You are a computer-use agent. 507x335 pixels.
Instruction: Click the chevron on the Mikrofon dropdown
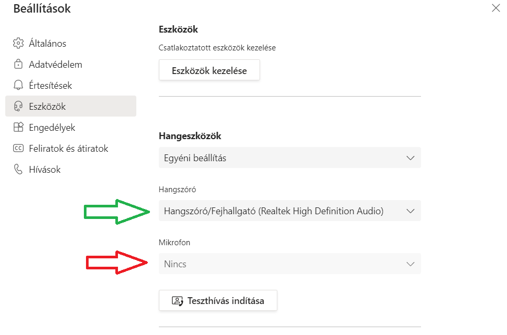click(411, 264)
